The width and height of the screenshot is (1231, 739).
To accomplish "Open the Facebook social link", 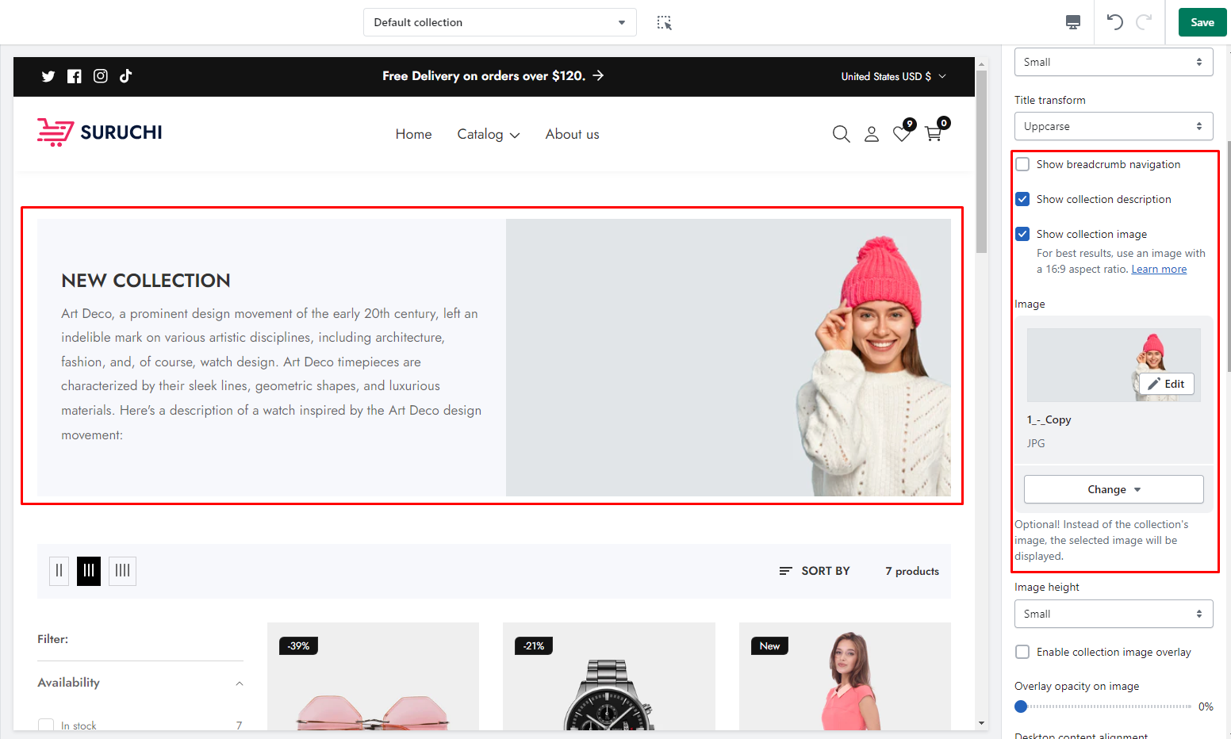I will tap(75, 76).
